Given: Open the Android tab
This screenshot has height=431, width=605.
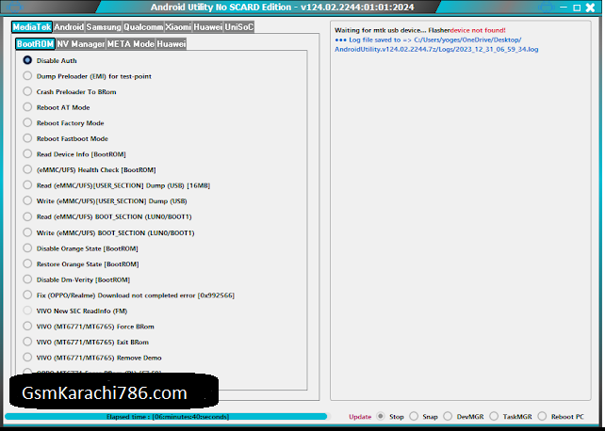Looking at the screenshot, I should click(x=69, y=27).
